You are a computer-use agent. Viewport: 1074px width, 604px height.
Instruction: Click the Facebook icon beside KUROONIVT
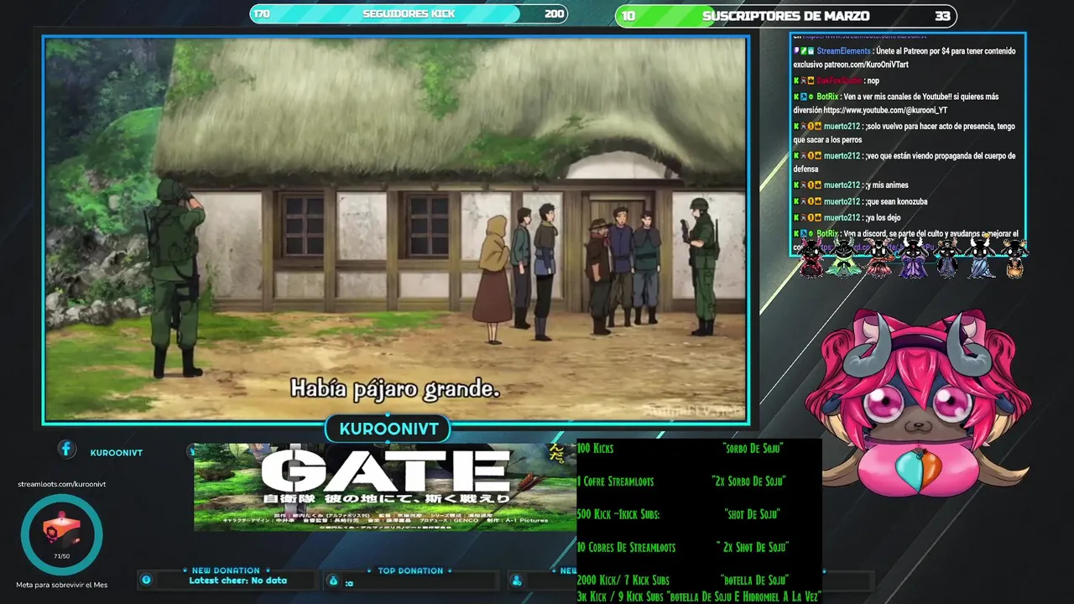66,450
